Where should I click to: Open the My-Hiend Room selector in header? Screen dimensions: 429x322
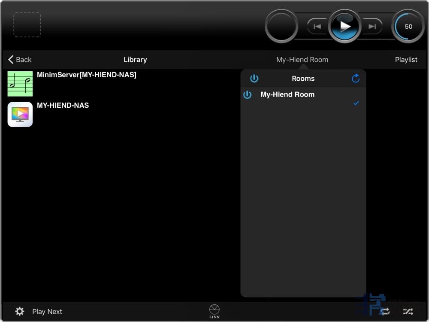pos(302,60)
